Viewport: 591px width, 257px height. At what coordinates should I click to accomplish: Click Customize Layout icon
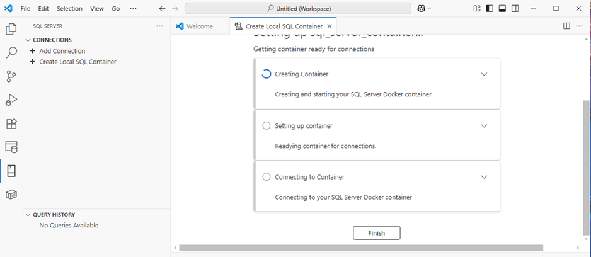(477, 9)
